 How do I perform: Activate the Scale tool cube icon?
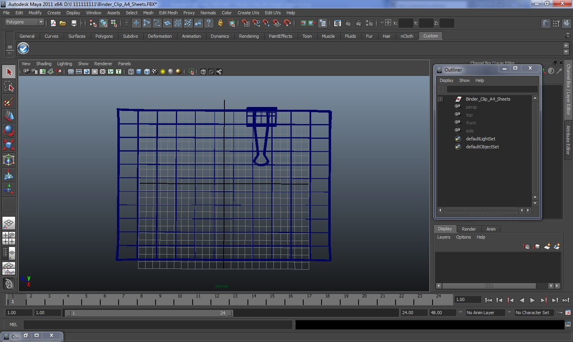tap(9, 145)
